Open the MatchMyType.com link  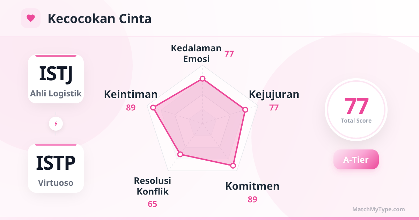(378, 210)
